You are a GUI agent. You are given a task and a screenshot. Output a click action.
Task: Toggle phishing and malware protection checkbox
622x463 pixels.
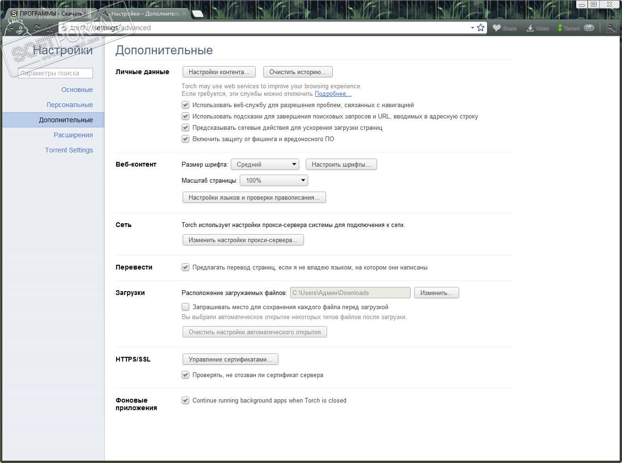185,139
